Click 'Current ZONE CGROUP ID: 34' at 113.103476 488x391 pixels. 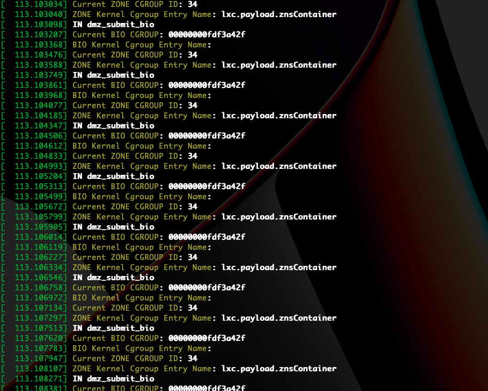point(135,55)
